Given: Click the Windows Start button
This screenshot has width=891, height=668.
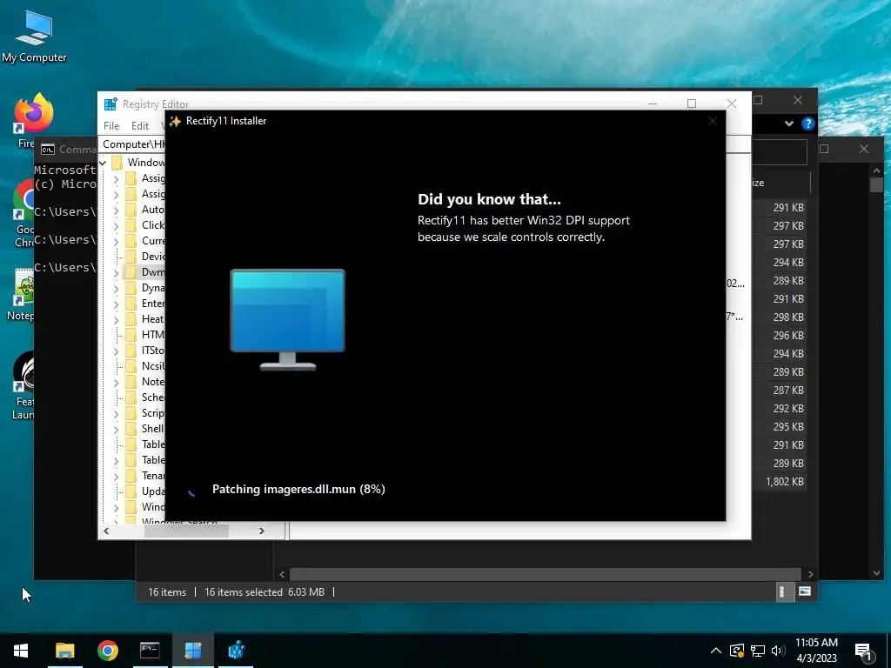Looking at the screenshot, I should pos(21,651).
